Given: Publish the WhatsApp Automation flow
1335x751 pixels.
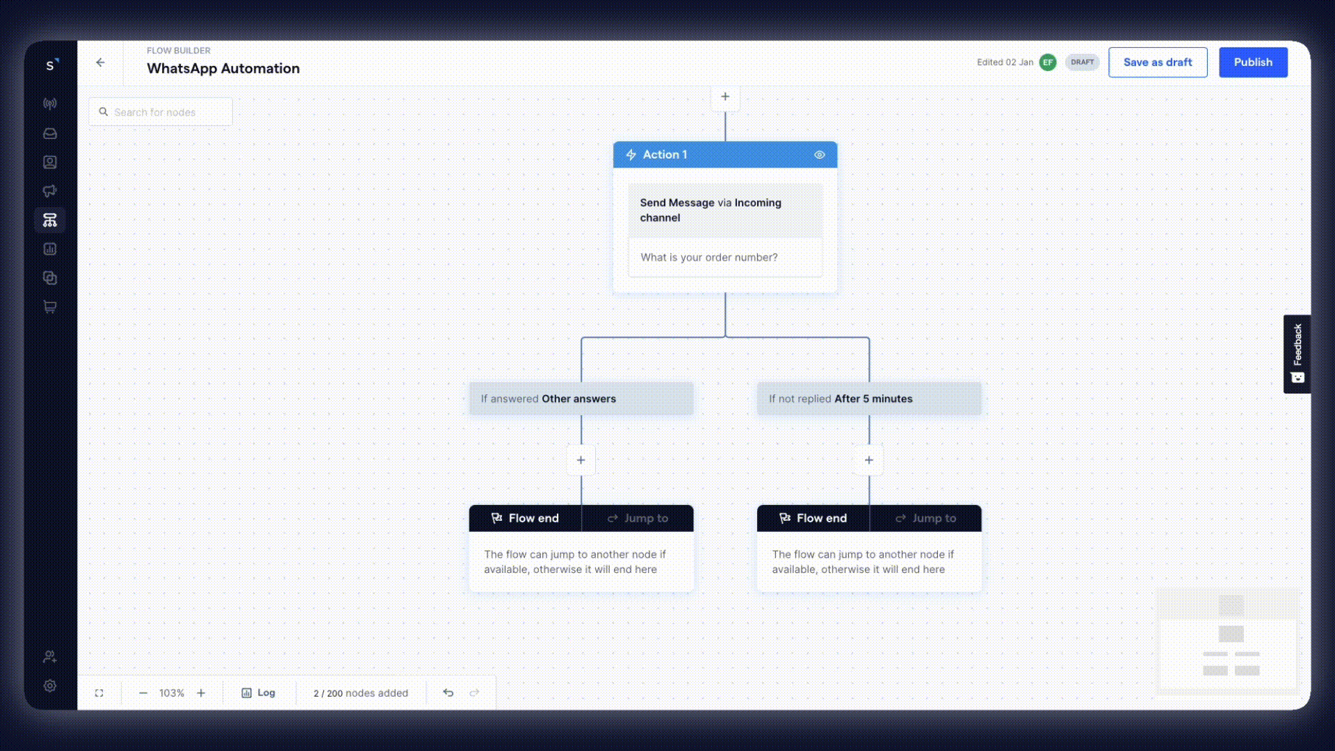Looking at the screenshot, I should [x=1253, y=62].
